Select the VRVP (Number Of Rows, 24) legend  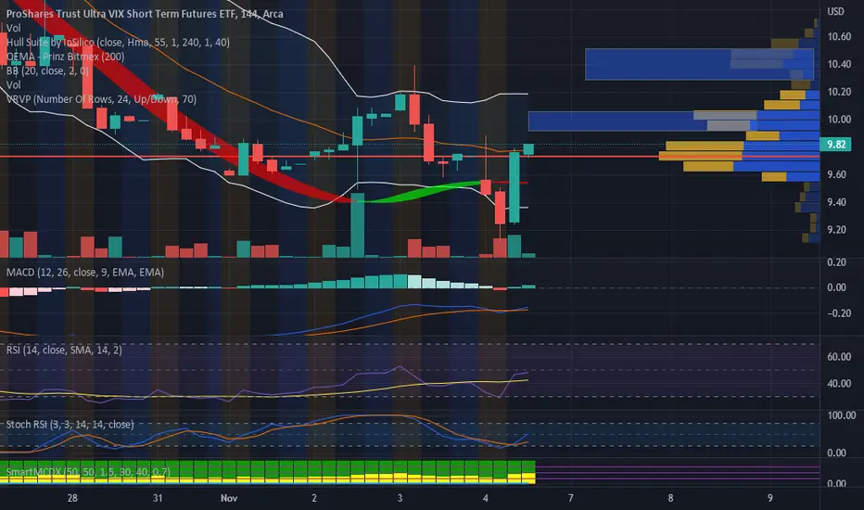click(101, 99)
